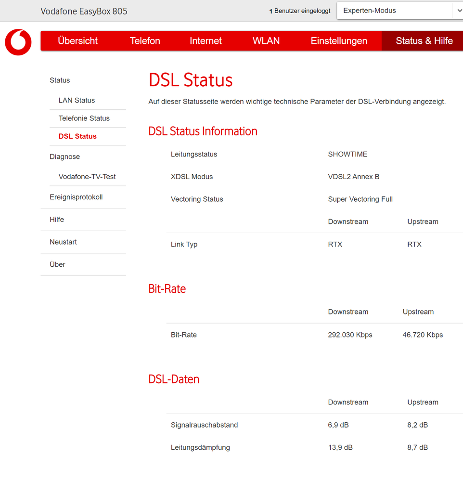Screen dimensions: 463x481
Task: Click the 'Leitungsstatus' label
Action: coord(194,154)
